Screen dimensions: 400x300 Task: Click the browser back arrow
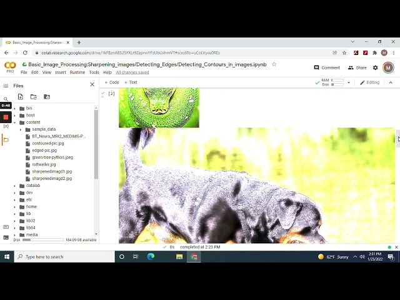(x=6, y=52)
